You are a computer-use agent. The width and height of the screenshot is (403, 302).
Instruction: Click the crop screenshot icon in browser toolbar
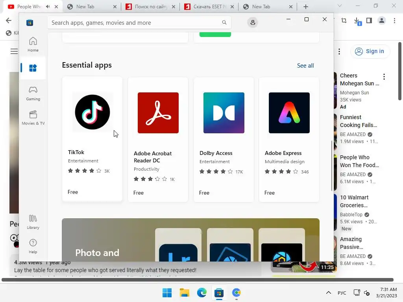pyautogui.click(x=344, y=20)
